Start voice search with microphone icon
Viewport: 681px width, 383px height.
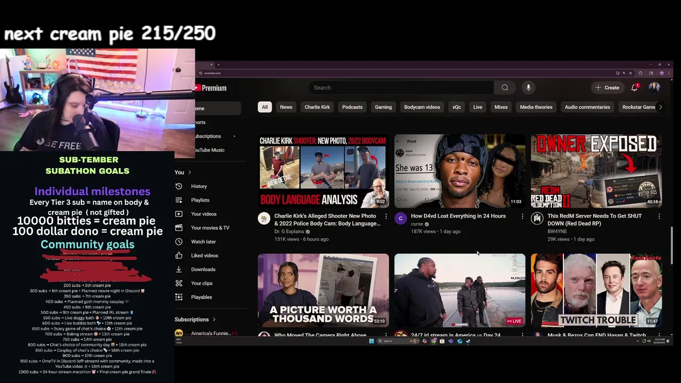[528, 88]
